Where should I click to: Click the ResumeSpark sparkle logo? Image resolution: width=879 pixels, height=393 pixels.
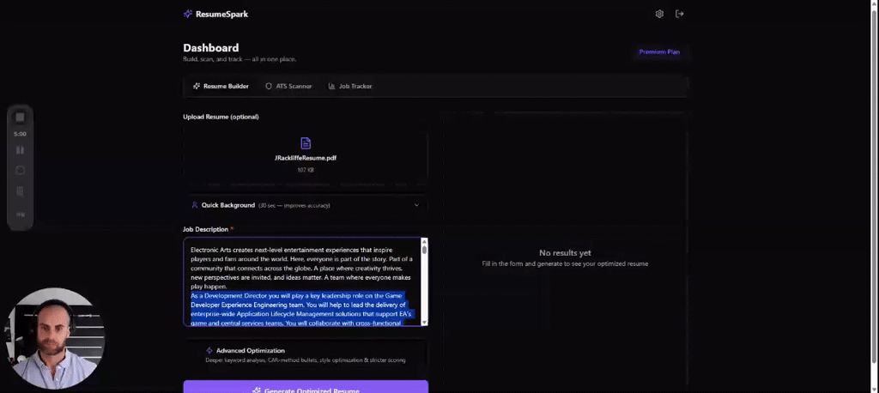[x=188, y=14]
